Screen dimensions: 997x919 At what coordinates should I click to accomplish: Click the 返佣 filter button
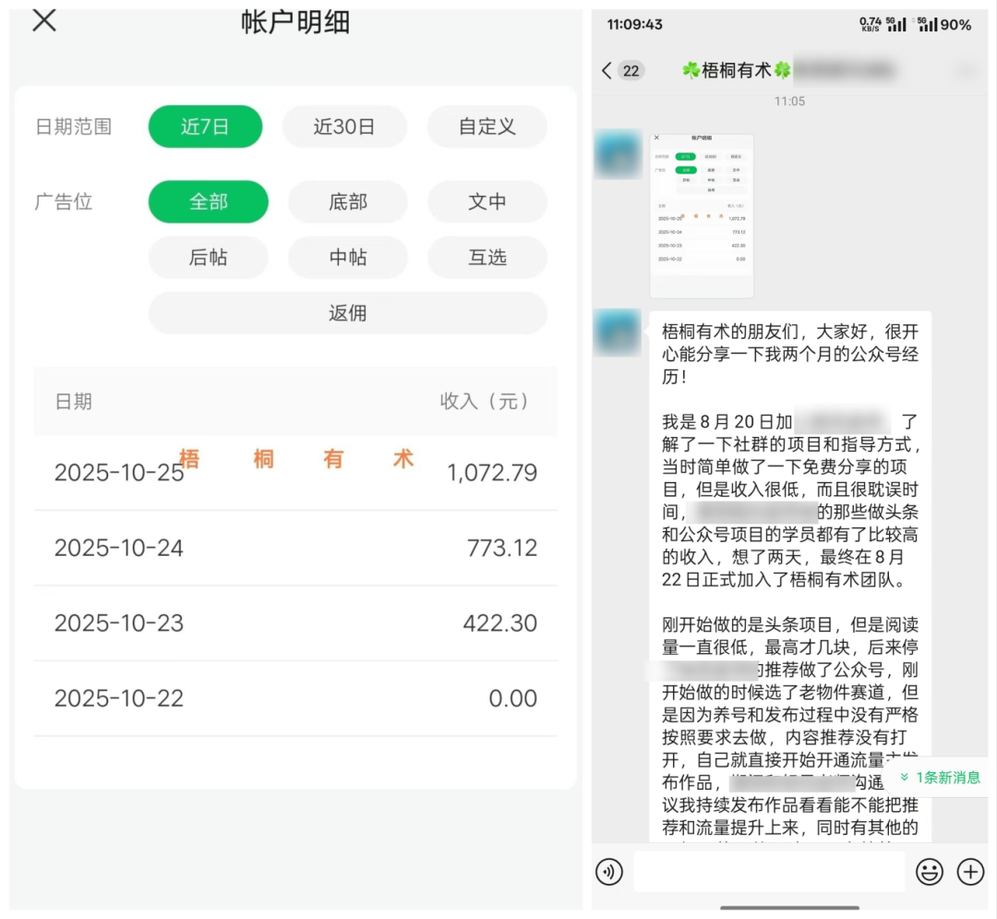(347, 314)
